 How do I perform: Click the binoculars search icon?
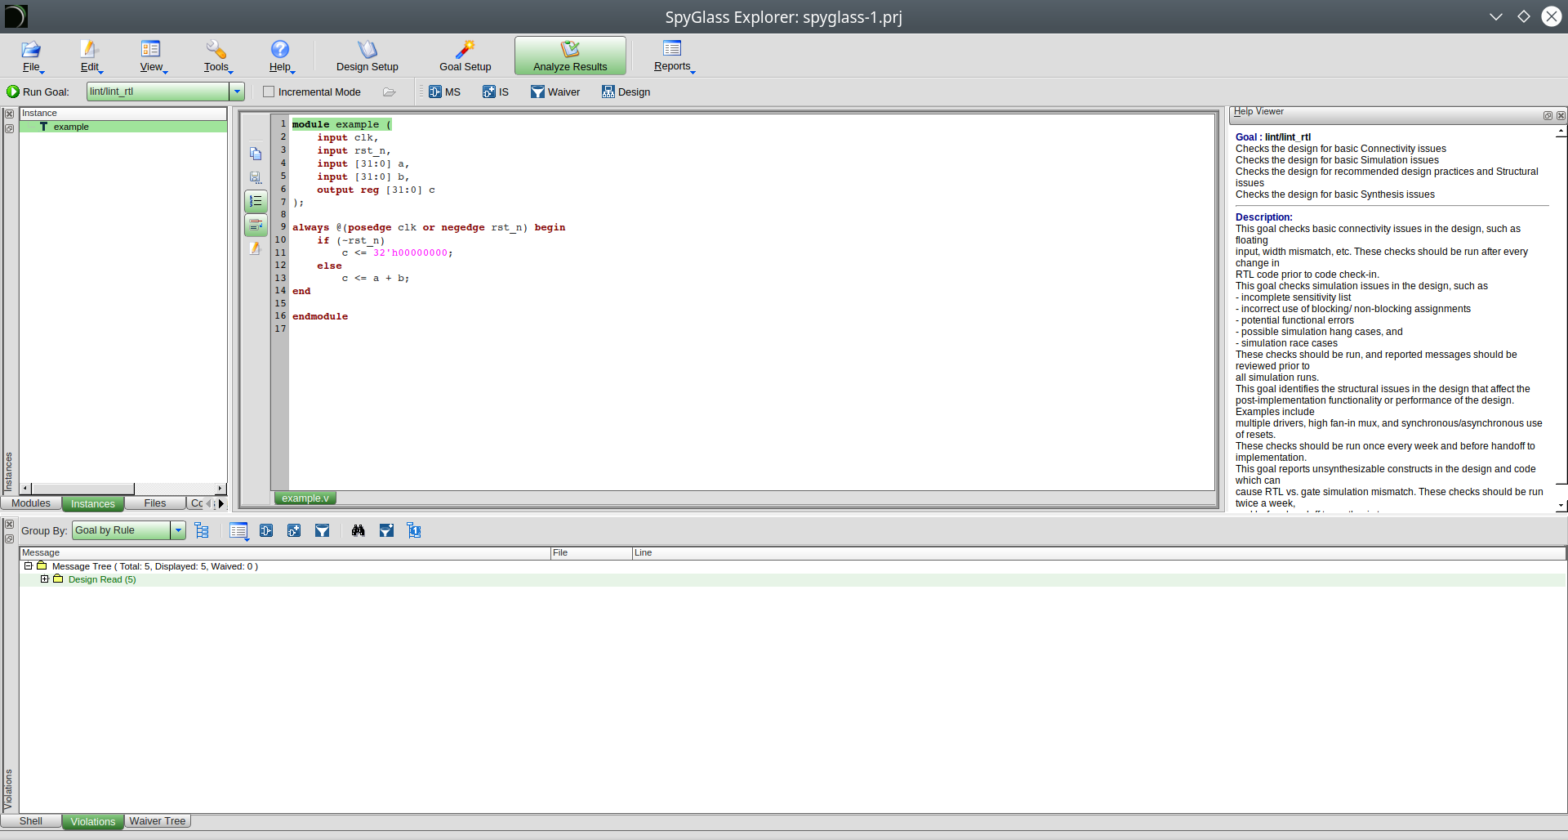(x=358, y=531)
